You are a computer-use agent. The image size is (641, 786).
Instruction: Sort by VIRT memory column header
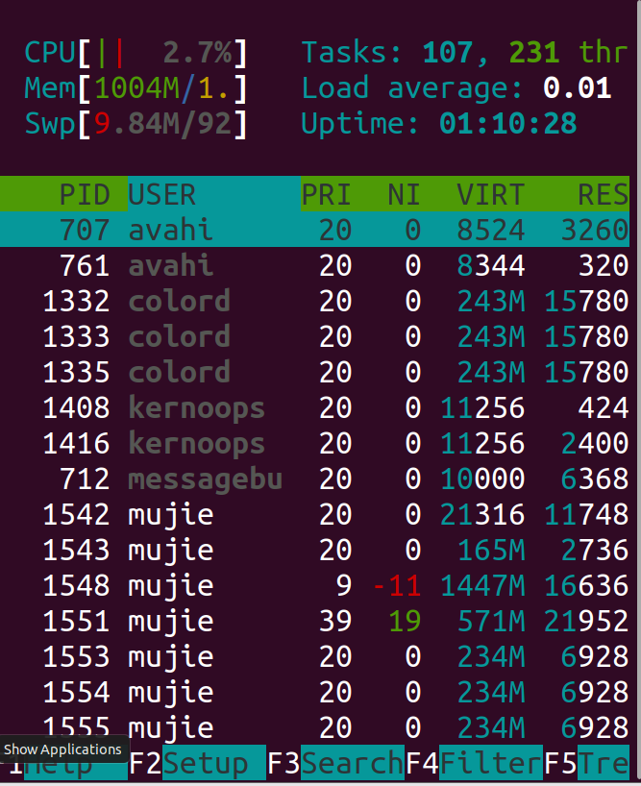[x=489, y=194]
